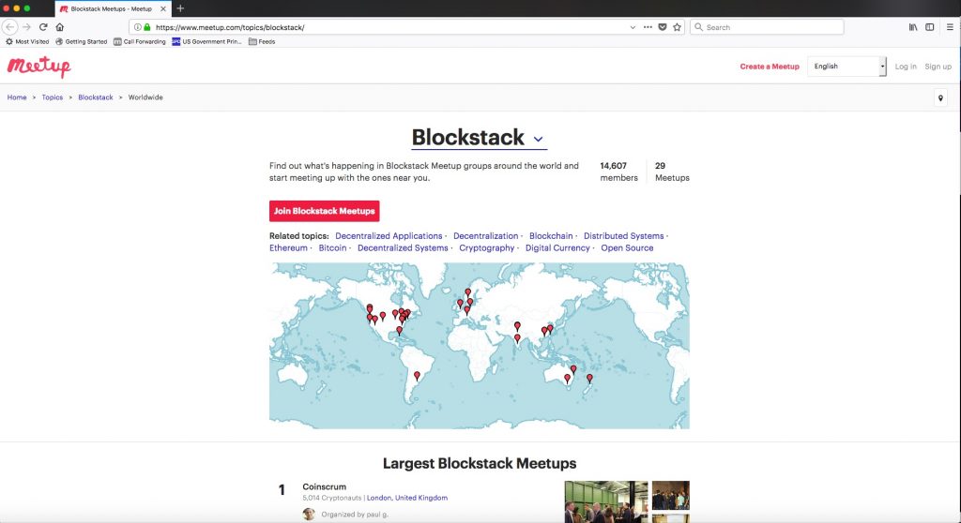The height and width of the screenshot is (523, 961).
Task: Reload the page
Action: point(43,27)
